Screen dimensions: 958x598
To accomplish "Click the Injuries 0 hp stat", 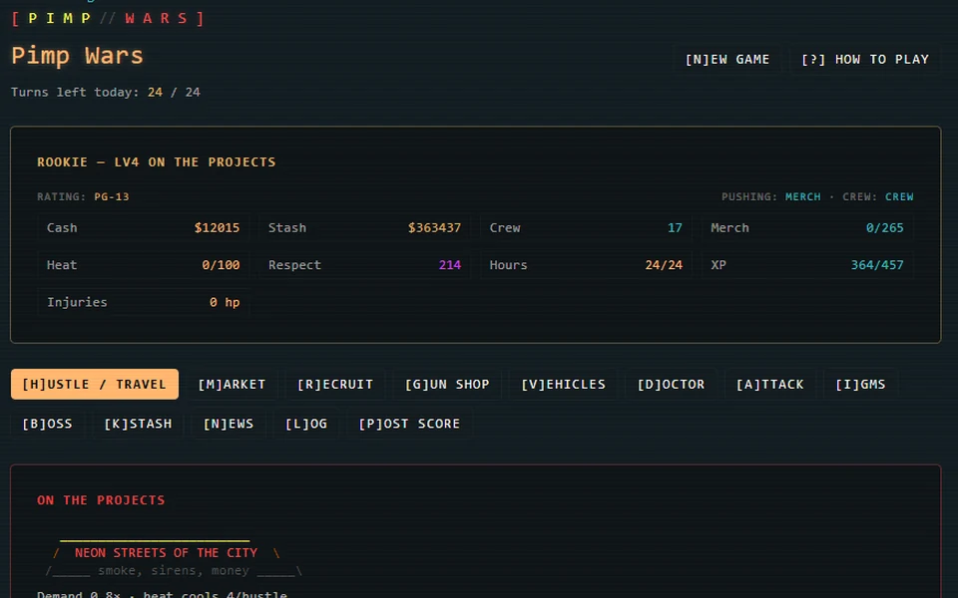I will (143, 302).
